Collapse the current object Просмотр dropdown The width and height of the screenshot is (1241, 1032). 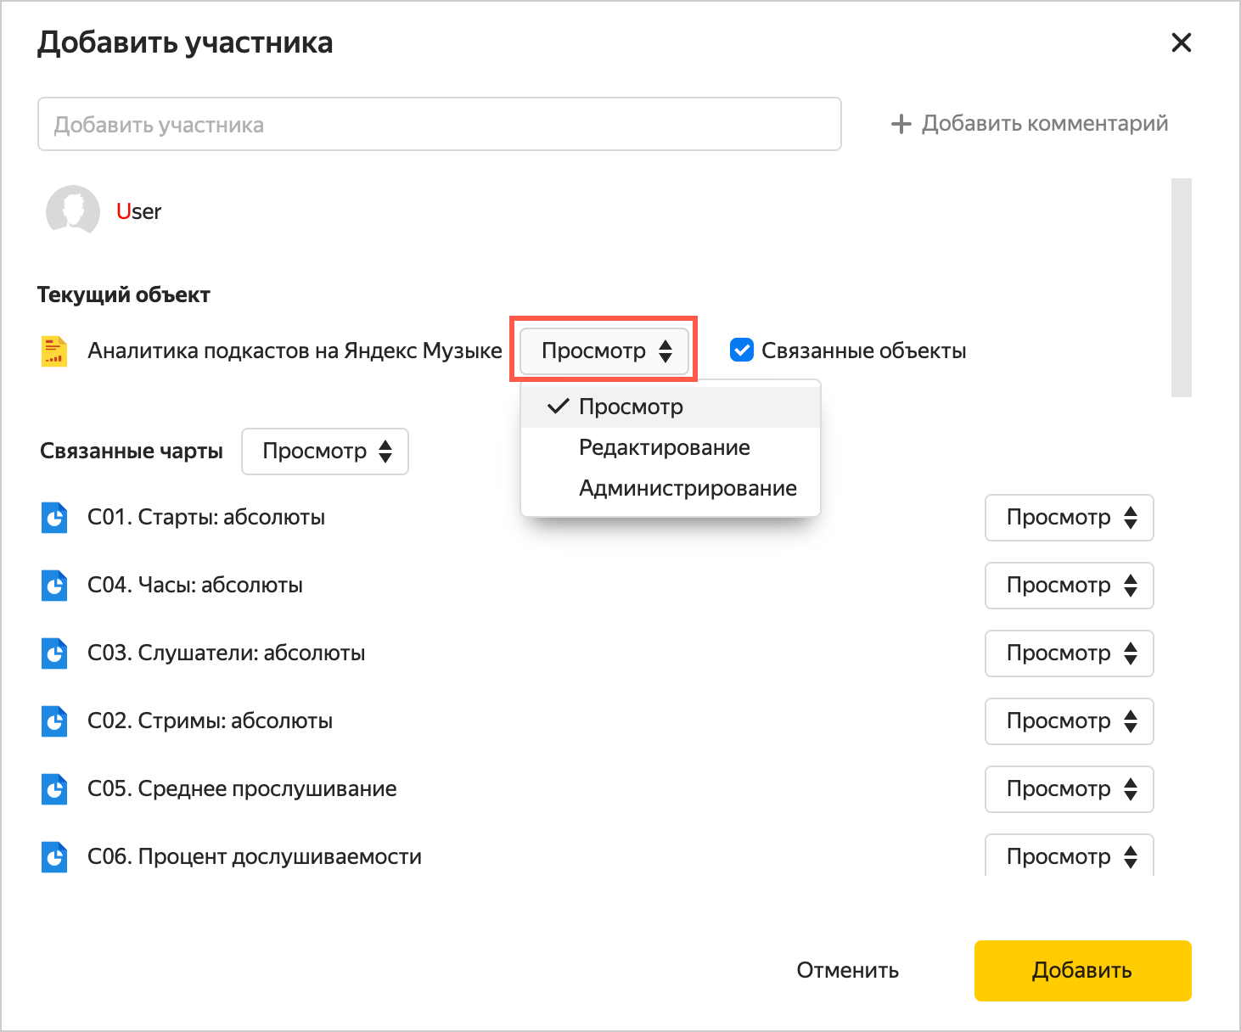click(604, 351)
